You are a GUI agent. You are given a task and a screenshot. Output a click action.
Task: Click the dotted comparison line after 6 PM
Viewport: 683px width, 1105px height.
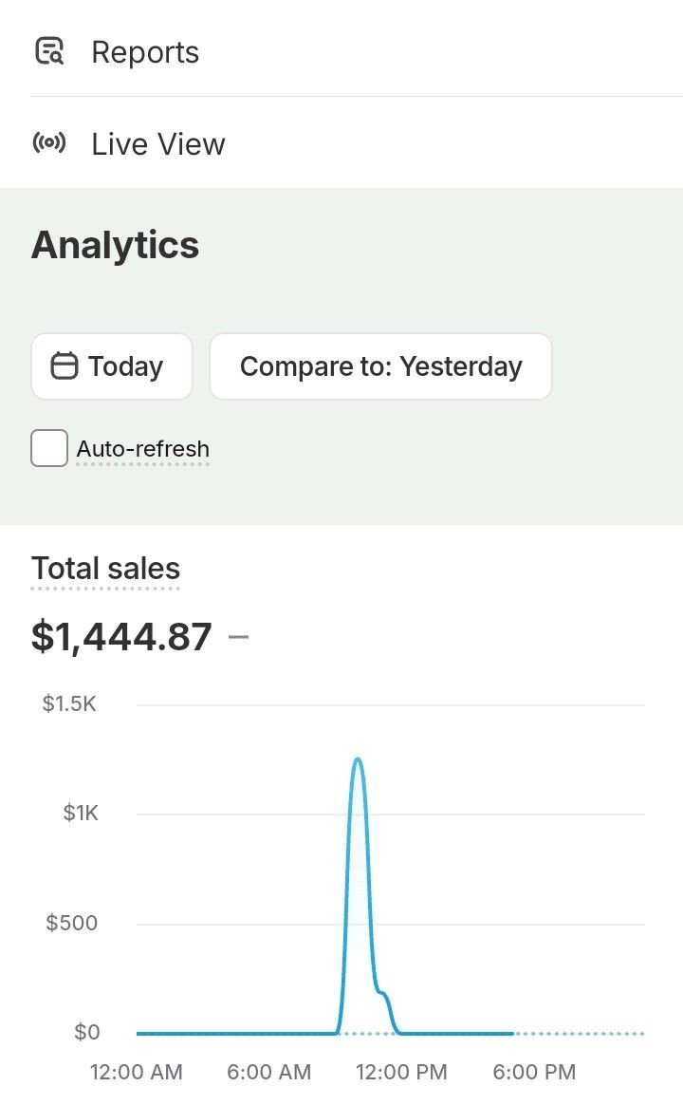pos(579,1033)
